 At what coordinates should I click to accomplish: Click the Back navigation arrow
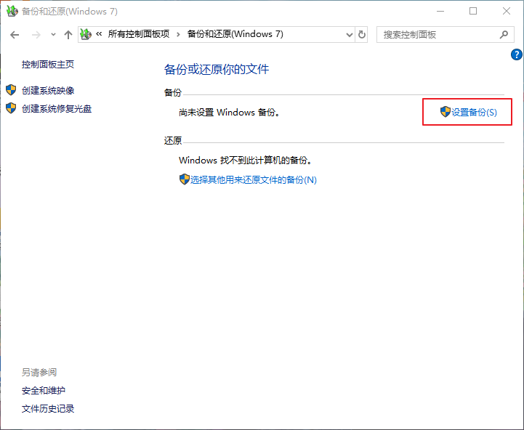tap(15, 35)
